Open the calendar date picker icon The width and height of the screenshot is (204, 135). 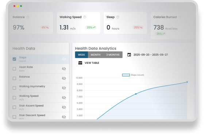tap(129, 55)
